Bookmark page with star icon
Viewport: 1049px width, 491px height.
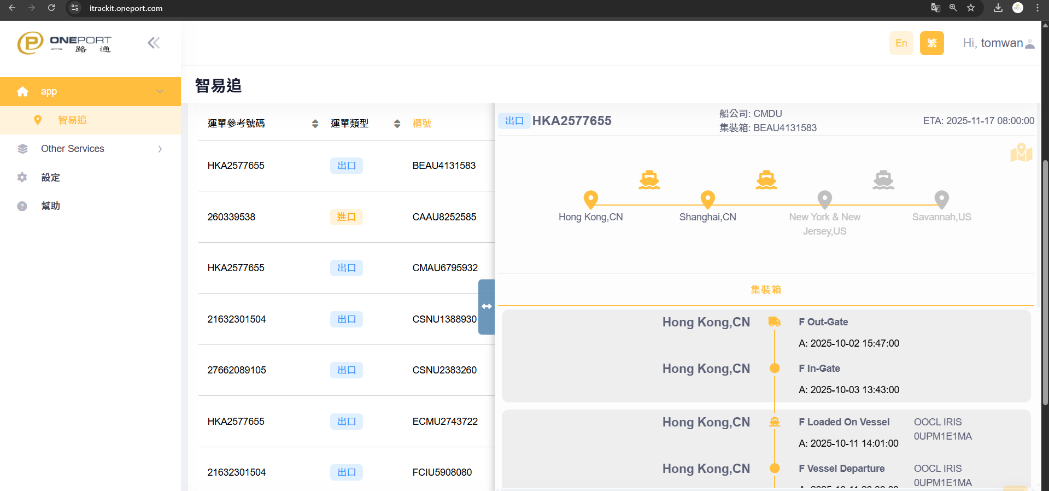(971, 8)
